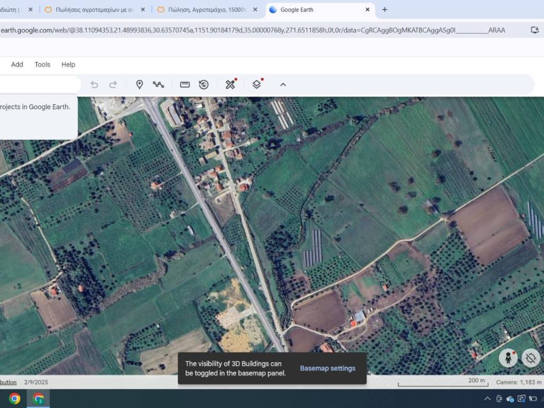Viewport: 544px width, 408px height.
Task: Open Chrome from the Windows taskbar
Action: [x=15, y=398]
